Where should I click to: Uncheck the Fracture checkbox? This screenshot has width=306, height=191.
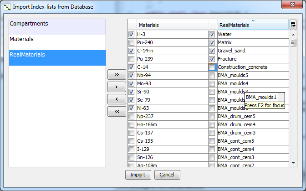click(x=212, y=59)
